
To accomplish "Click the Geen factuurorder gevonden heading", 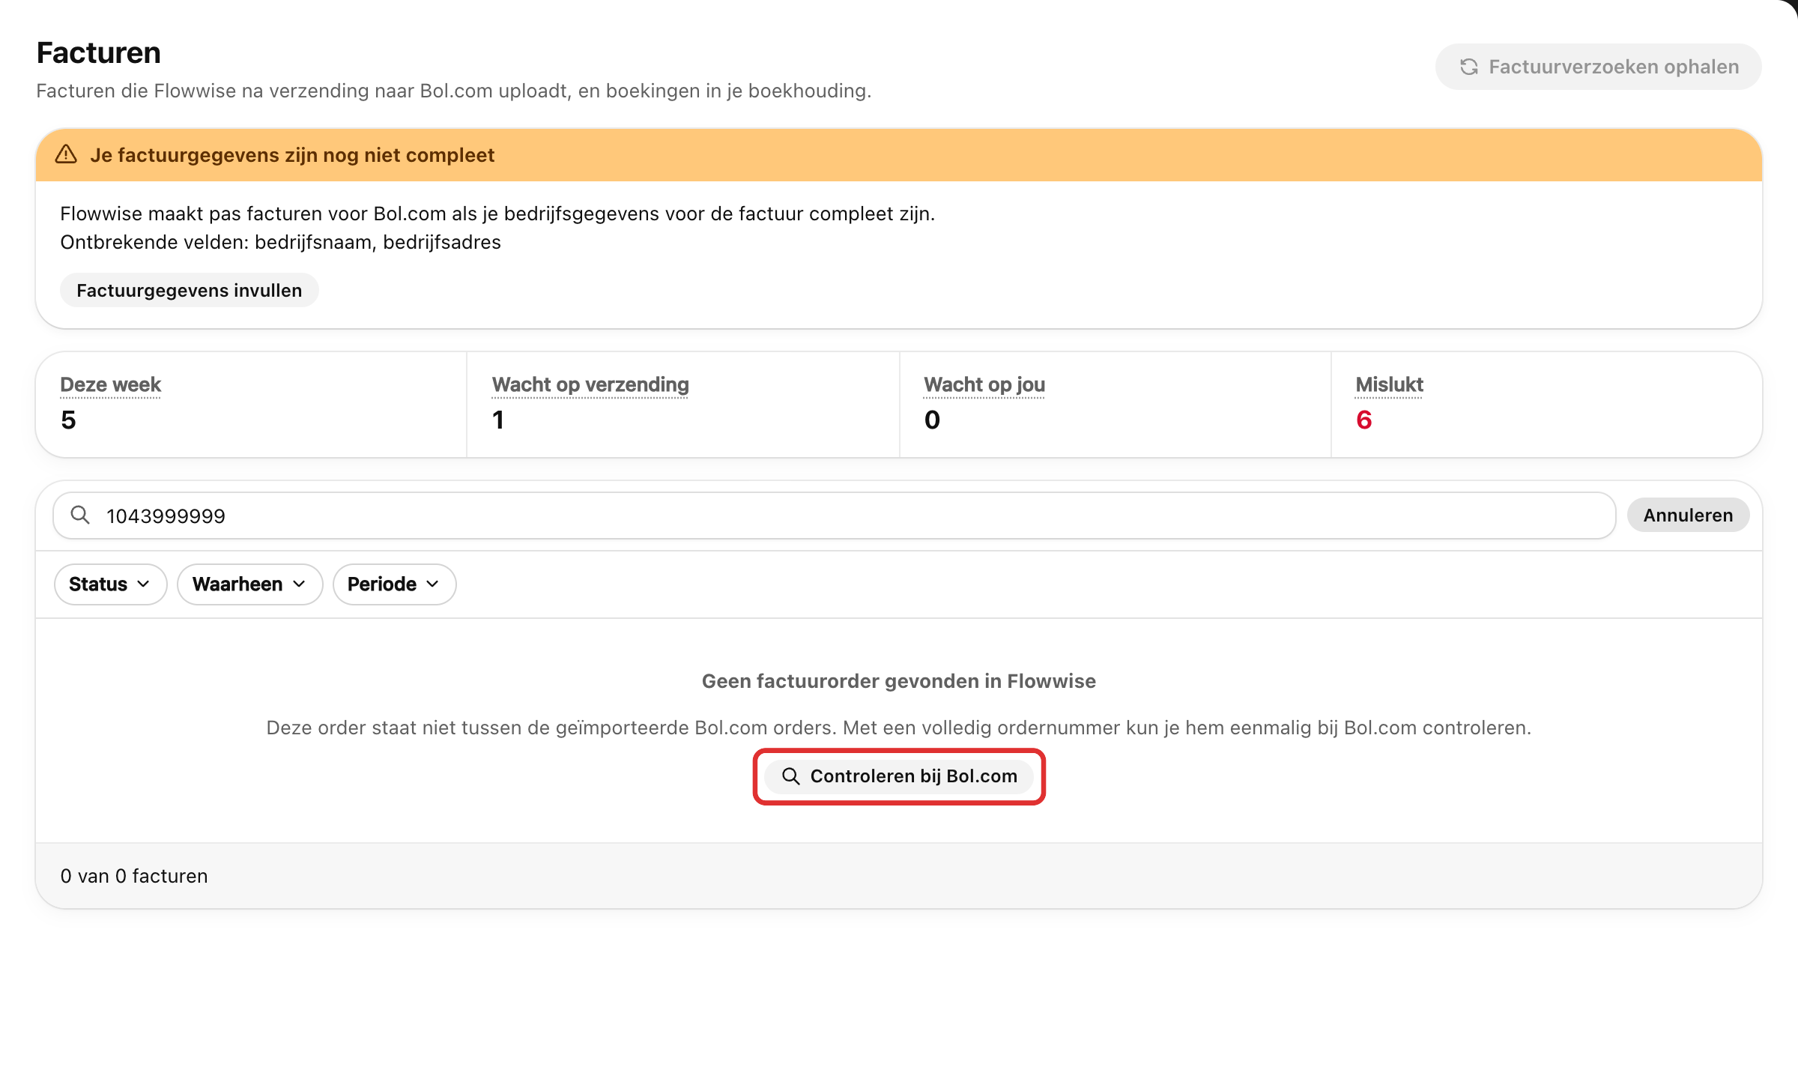I will coord(899,681).
